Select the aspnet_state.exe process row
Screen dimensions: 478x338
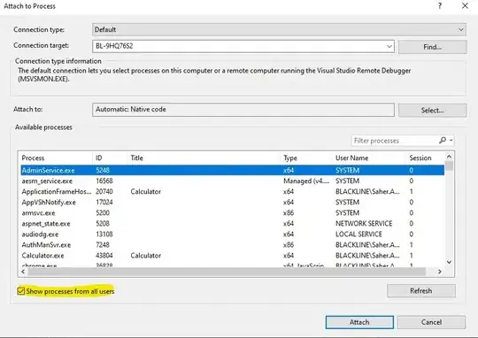coord(232,223)
